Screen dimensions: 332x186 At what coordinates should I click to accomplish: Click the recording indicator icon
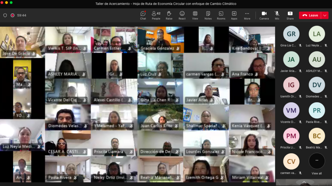(13, 15)
